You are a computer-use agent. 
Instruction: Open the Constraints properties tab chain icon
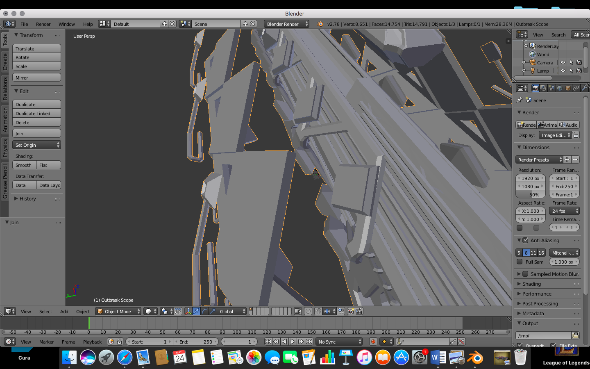pyautogui.click(x=576, y=88)
